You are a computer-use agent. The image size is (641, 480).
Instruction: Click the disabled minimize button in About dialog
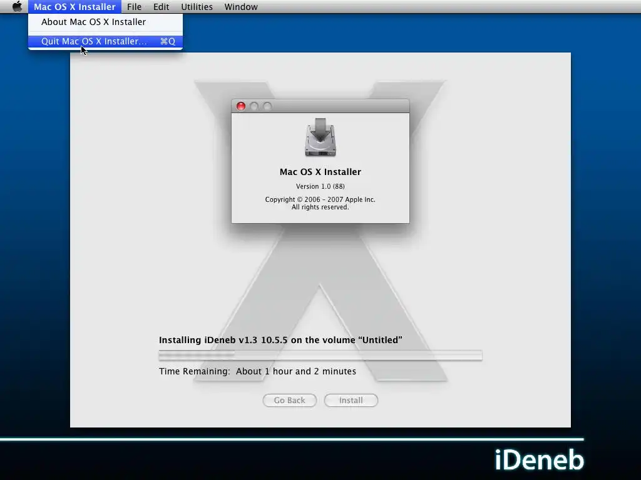(x=254, y=106)
